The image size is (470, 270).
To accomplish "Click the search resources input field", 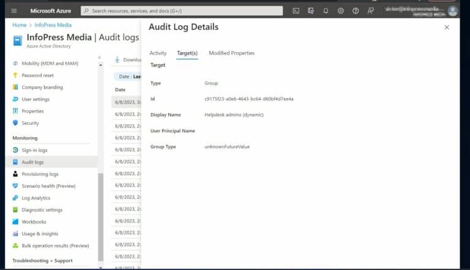I will (182, 11).
